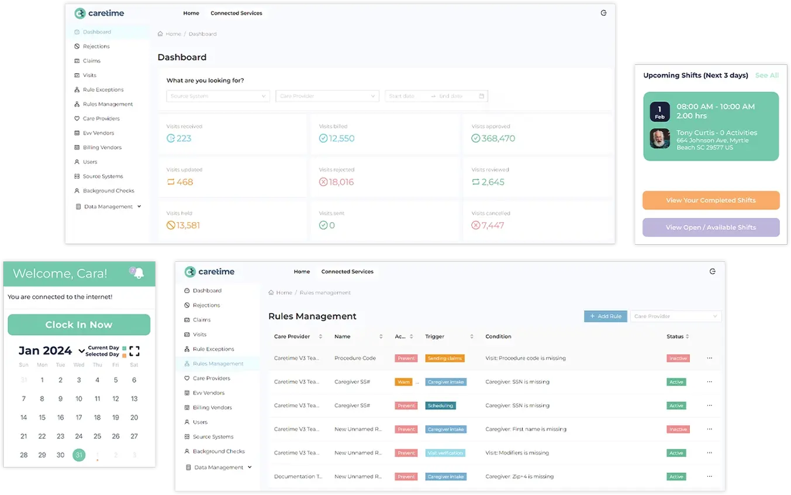This screenshot has height=495, width=791.
Task: Click Source Systems icon in Rules Management window
Action: 187,437
